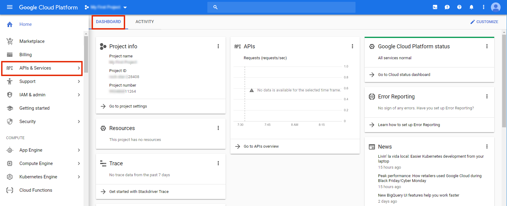The height and width of the screenshot is (206, 507).
Task: Open the project selector dropdown arrow
Action: 125,7
